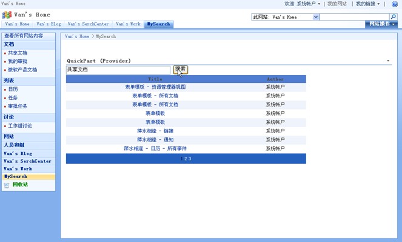This screenshot has height=242, width=402.
Task: Open the Van's SerchCenter tab
Action: tap(88, 24)
